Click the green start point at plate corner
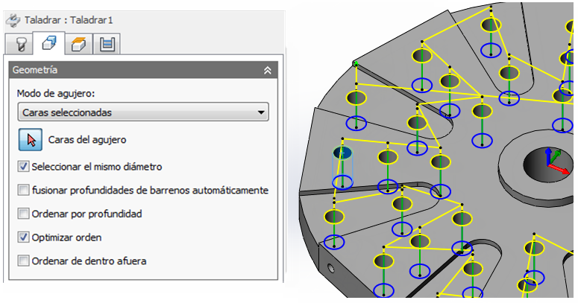 (356, 64)
